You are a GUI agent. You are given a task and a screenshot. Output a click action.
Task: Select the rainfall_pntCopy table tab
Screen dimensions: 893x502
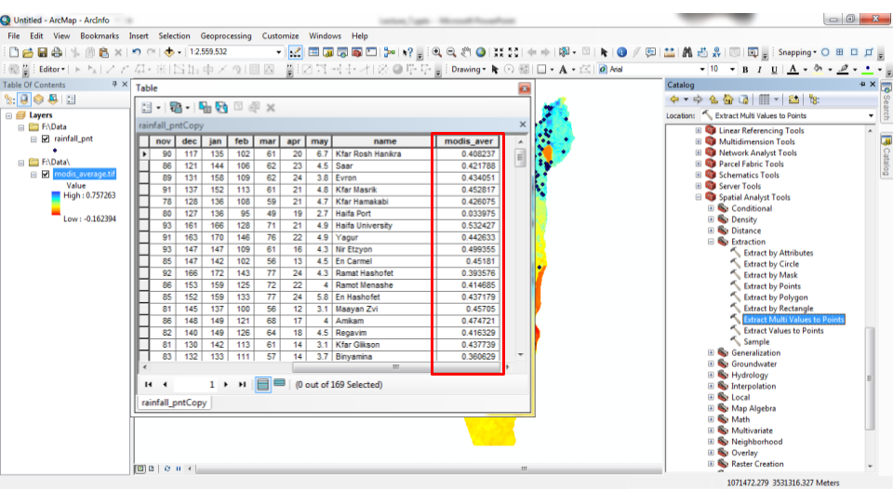point(174,403)
